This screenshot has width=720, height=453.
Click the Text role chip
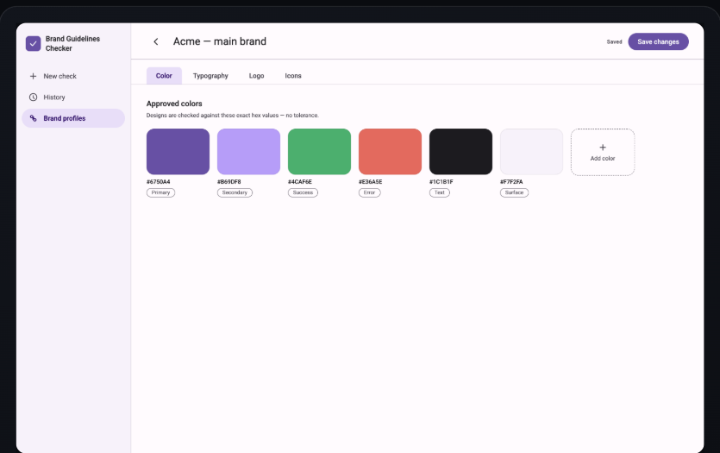coord(440,193)
